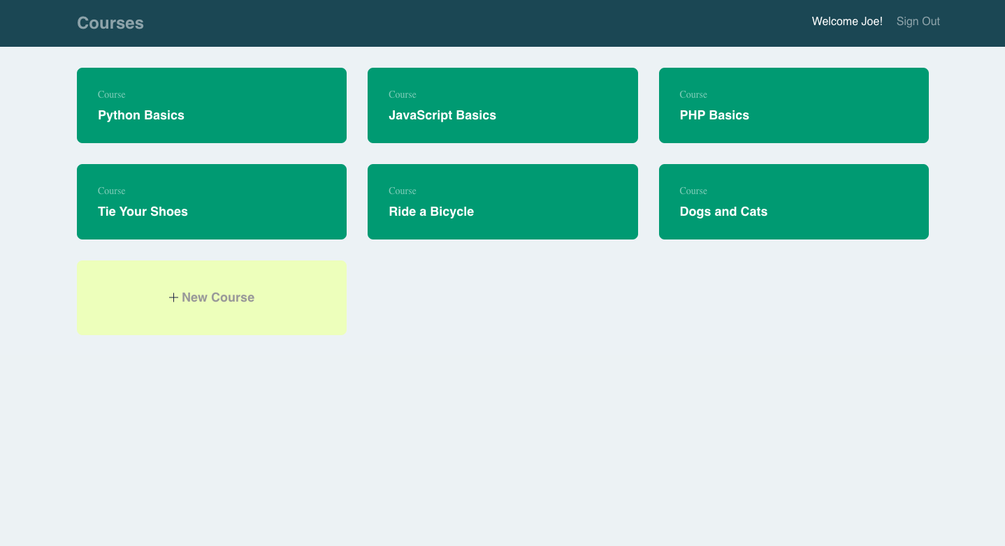Click the Welcome Joe! greeting
The image size is (1005, 546).
(846, 22)
